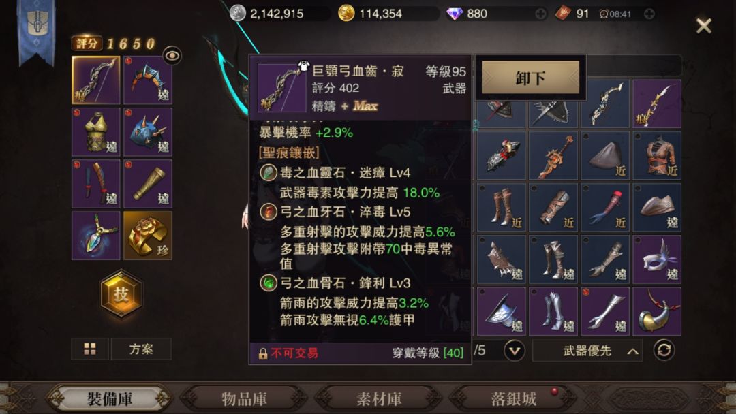
Task: Toggle the eye visibility icon
Action: pos(172,56)
